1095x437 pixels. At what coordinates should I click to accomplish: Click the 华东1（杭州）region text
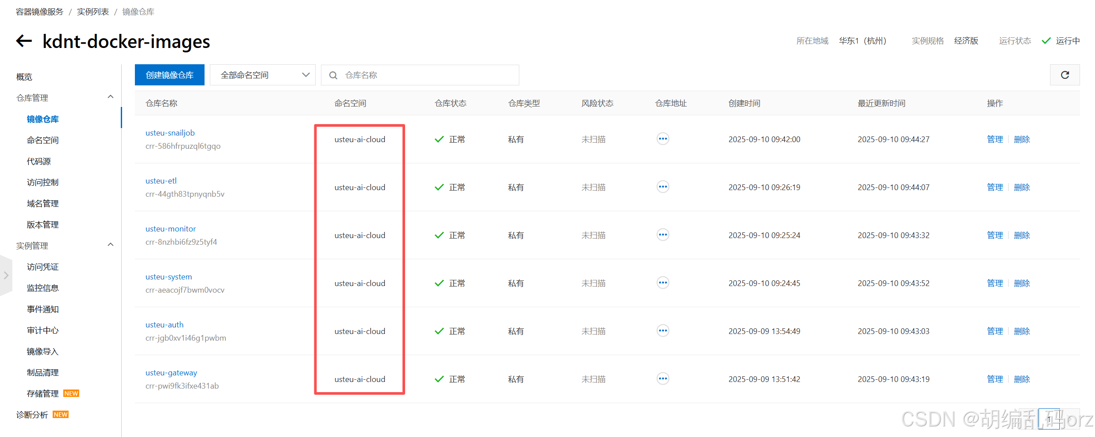click(863, 41)
